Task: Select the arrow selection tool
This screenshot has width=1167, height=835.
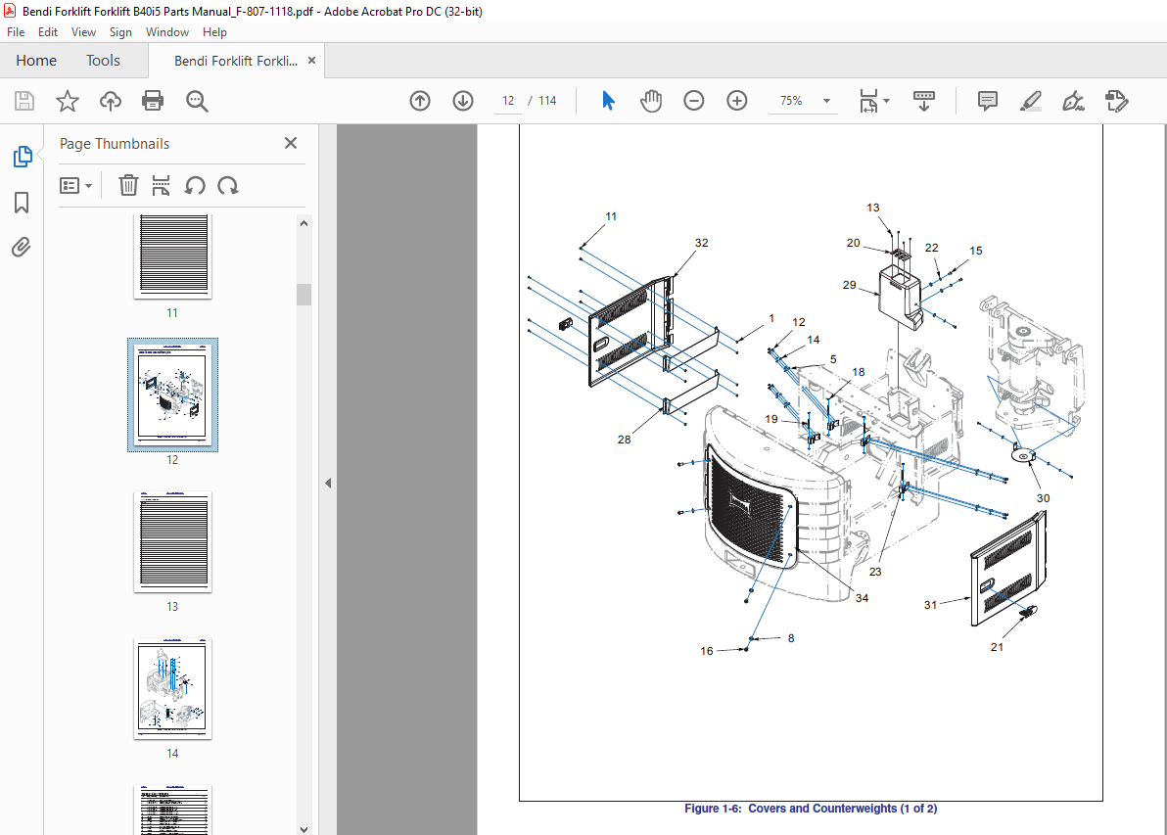Action: coord(608,101)
